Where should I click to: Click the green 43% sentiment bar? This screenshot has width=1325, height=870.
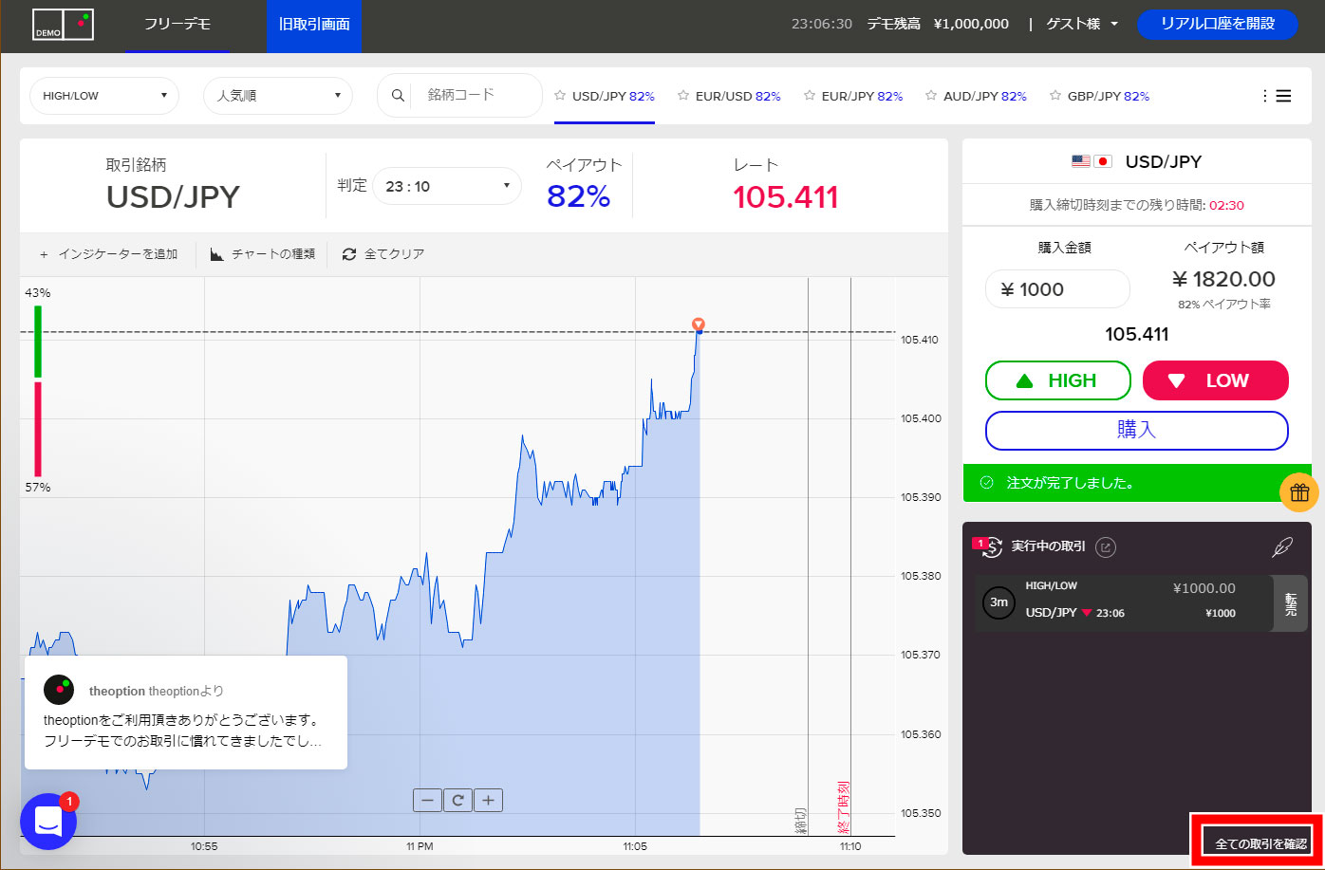pyautogui.click(x=38, y=341)
